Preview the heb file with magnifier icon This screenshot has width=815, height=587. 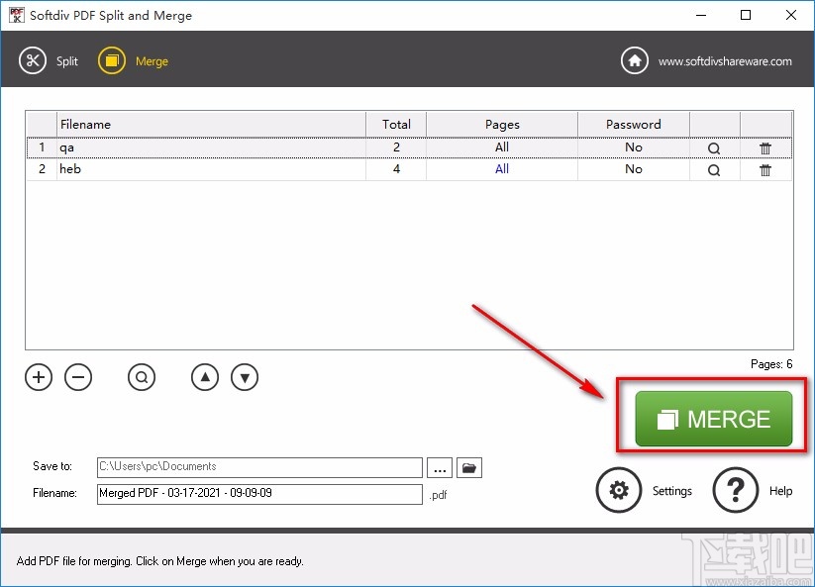(714, 170)
